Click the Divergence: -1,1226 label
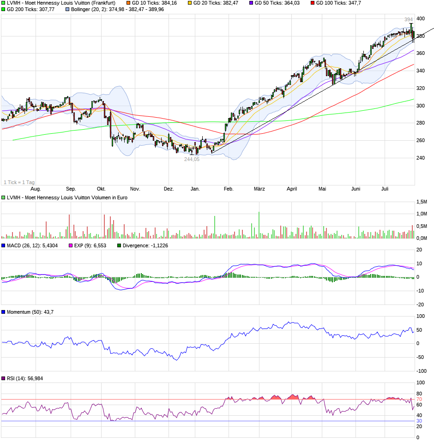The height and width of the screenshot is (442, 434). (145, 245)
